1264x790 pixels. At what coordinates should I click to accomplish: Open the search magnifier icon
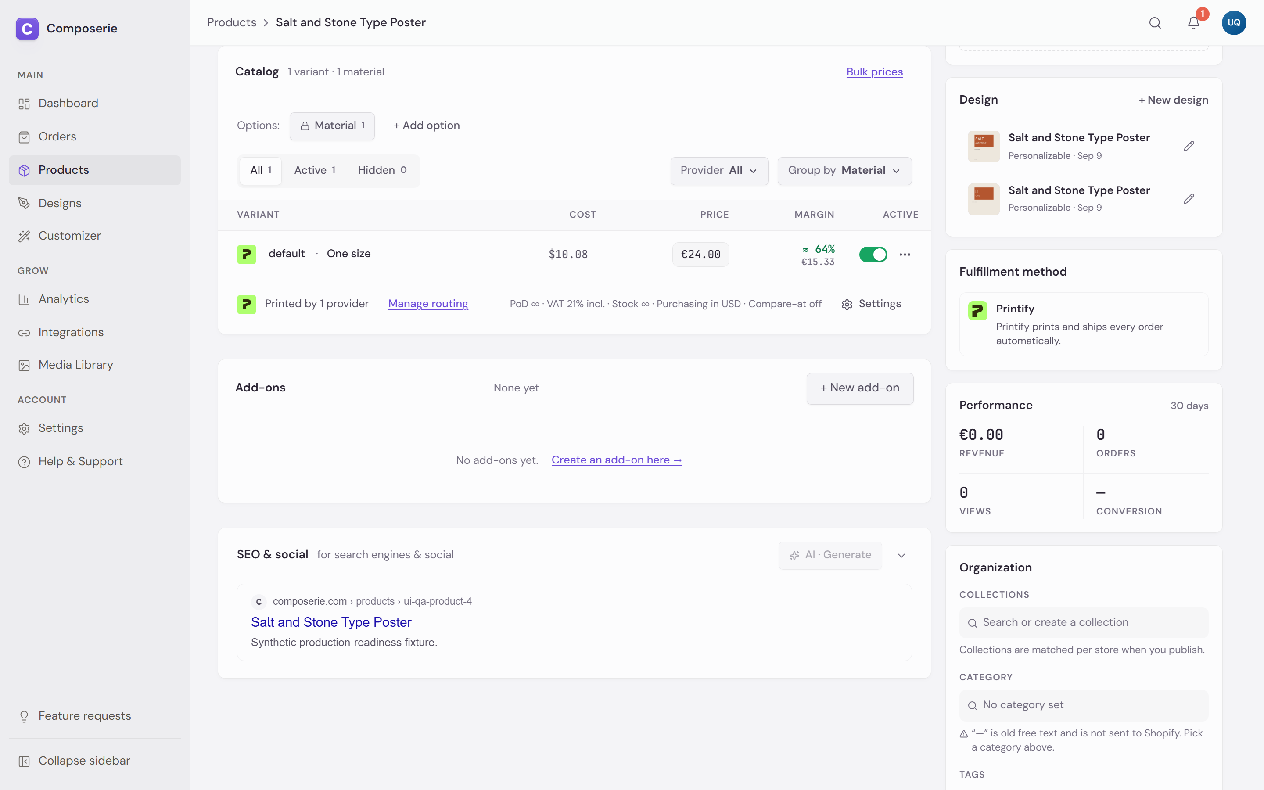(1155, 23)
